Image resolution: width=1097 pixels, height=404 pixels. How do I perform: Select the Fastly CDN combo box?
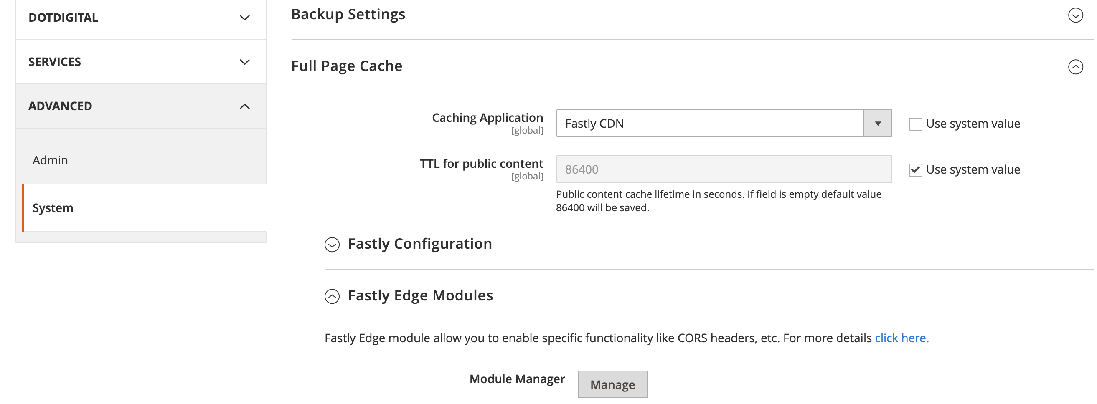[709, 124]
